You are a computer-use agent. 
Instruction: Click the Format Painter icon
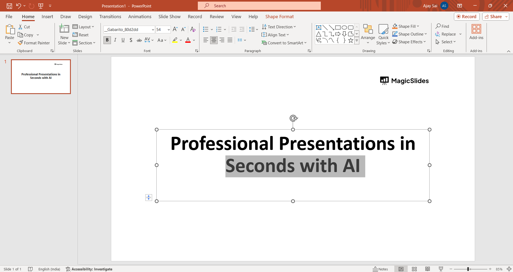click(20, 43)
